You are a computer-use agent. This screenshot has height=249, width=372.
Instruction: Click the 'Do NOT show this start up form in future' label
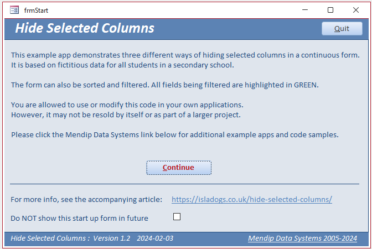(79, 218)
